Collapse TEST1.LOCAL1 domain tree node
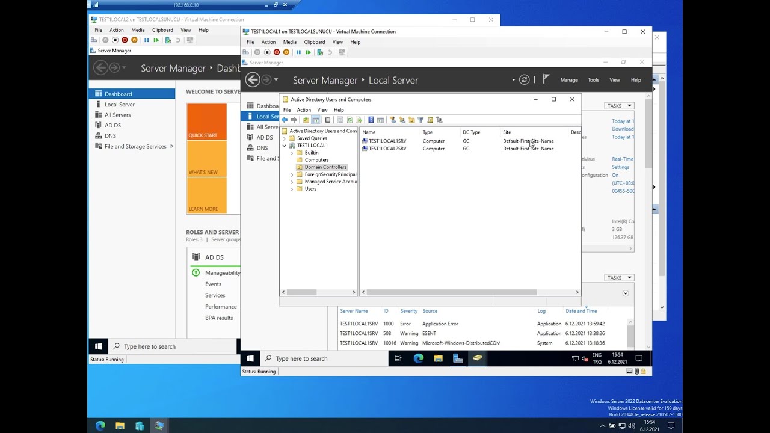Viewport: 770px width, 433px height. 285,146
